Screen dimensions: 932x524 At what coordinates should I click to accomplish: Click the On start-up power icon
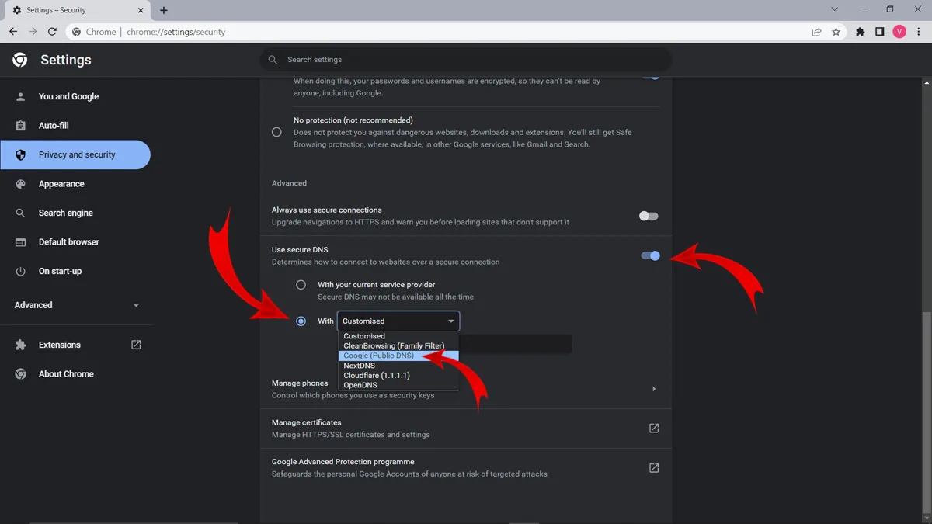21,271
